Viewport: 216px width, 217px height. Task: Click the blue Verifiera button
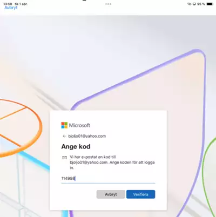[x=140, y=194]
